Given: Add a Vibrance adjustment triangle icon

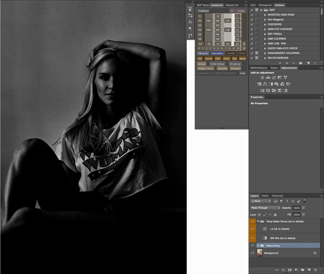Looking at the screenshot, I should click(x=285, y=77).
